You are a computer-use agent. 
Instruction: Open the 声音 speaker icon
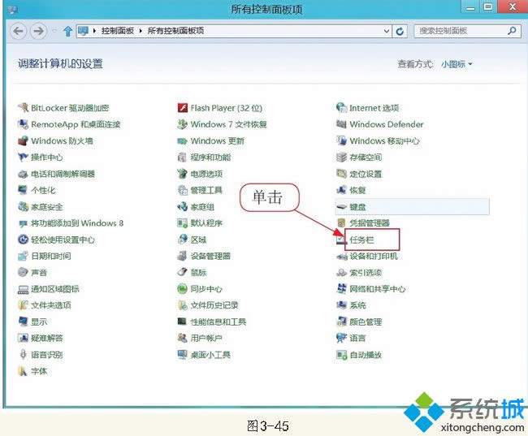(x=23, y=272)
